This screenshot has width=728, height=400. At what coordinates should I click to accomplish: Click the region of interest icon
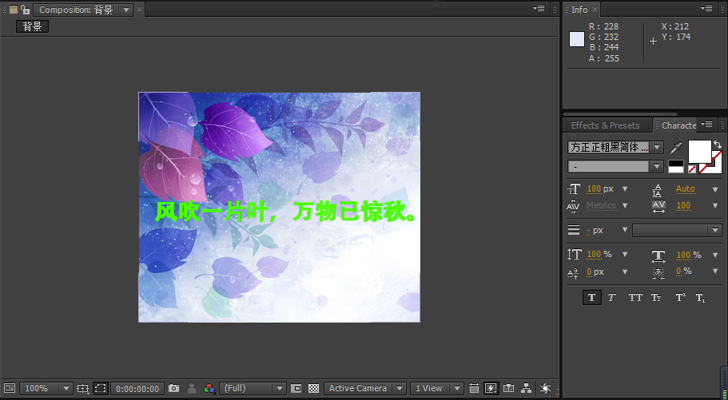[100, 389]
